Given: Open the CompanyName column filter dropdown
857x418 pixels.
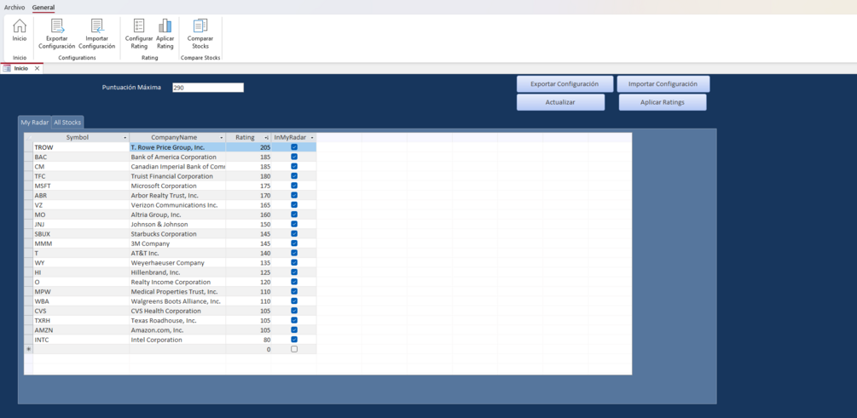Looking at the screenshot, I should (222, 138).
